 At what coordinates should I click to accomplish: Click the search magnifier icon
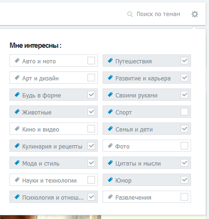point(130,14)
